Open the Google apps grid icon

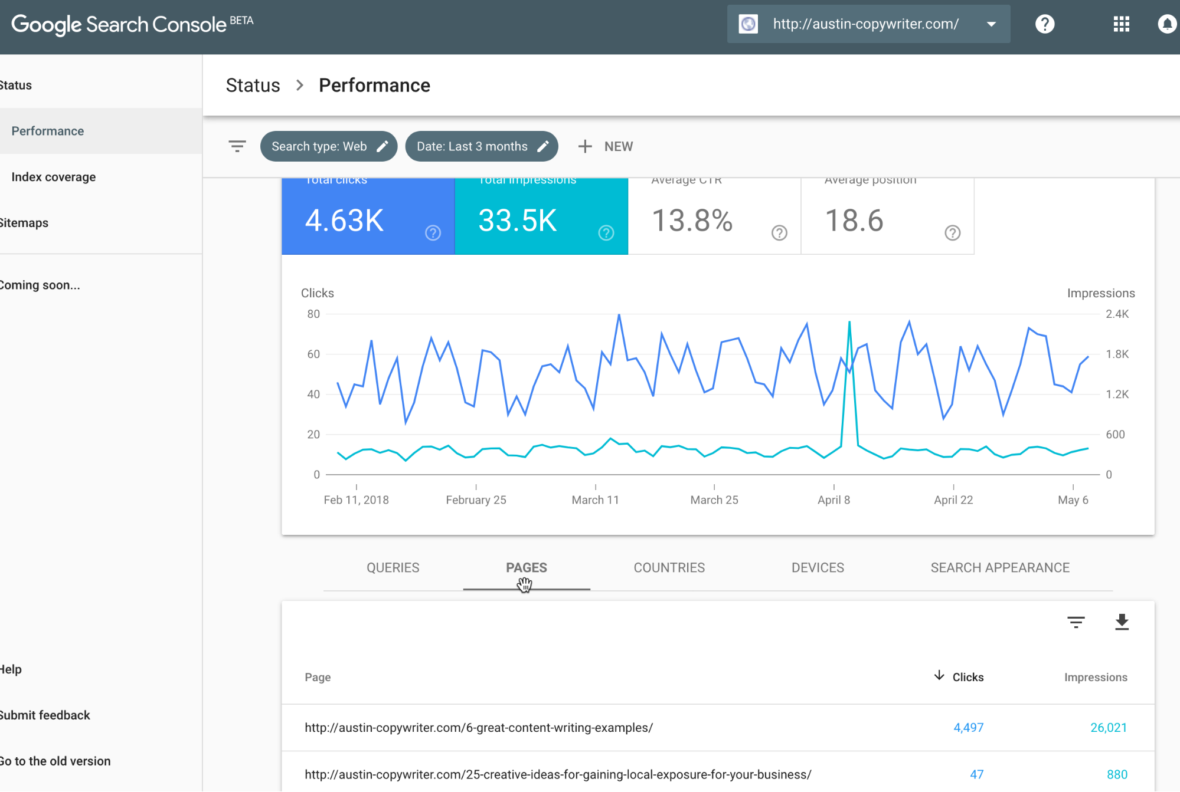[1121, 24]
